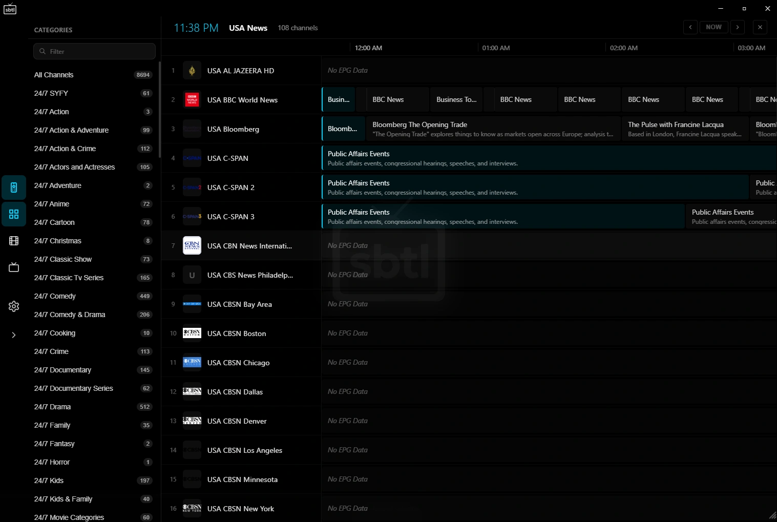Maximize the application window
Screen dimensions: 777x522
(744, 8)
